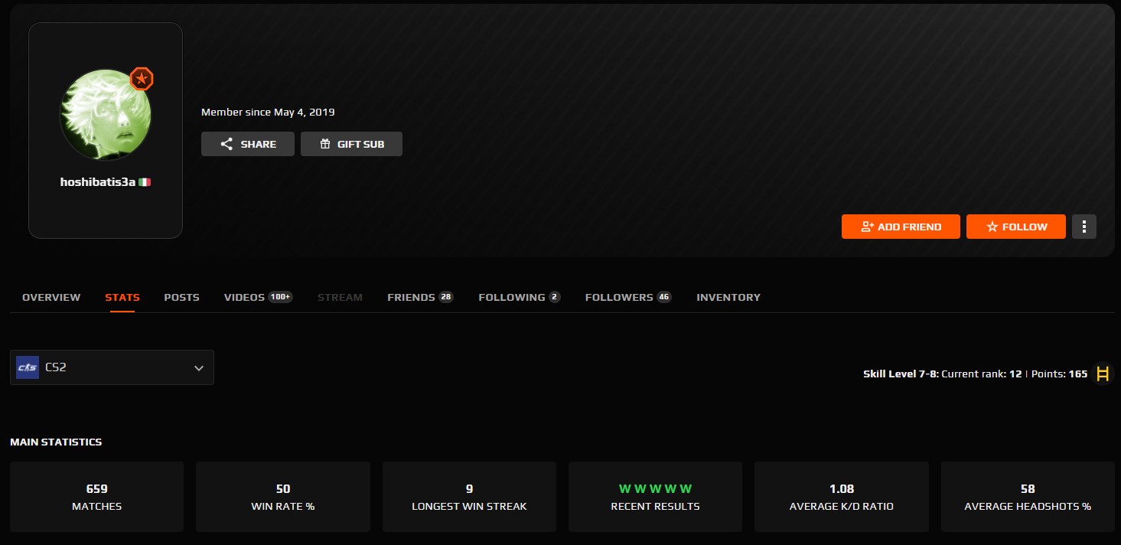Open the Inventory tab
The width and height of the screenshot is (1121, 545).
[728, 297]
